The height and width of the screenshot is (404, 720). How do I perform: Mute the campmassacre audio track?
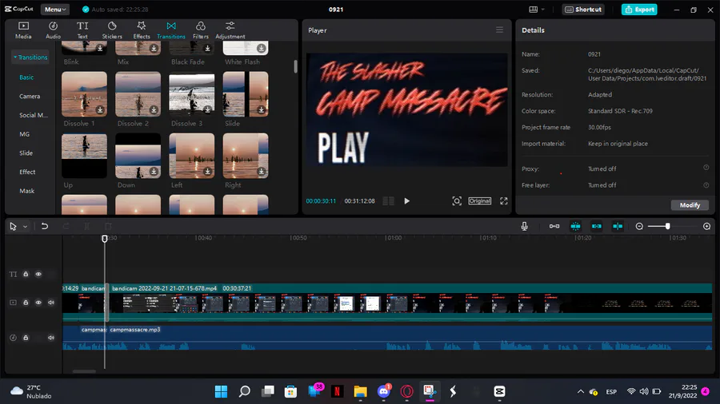pos(51,338)
